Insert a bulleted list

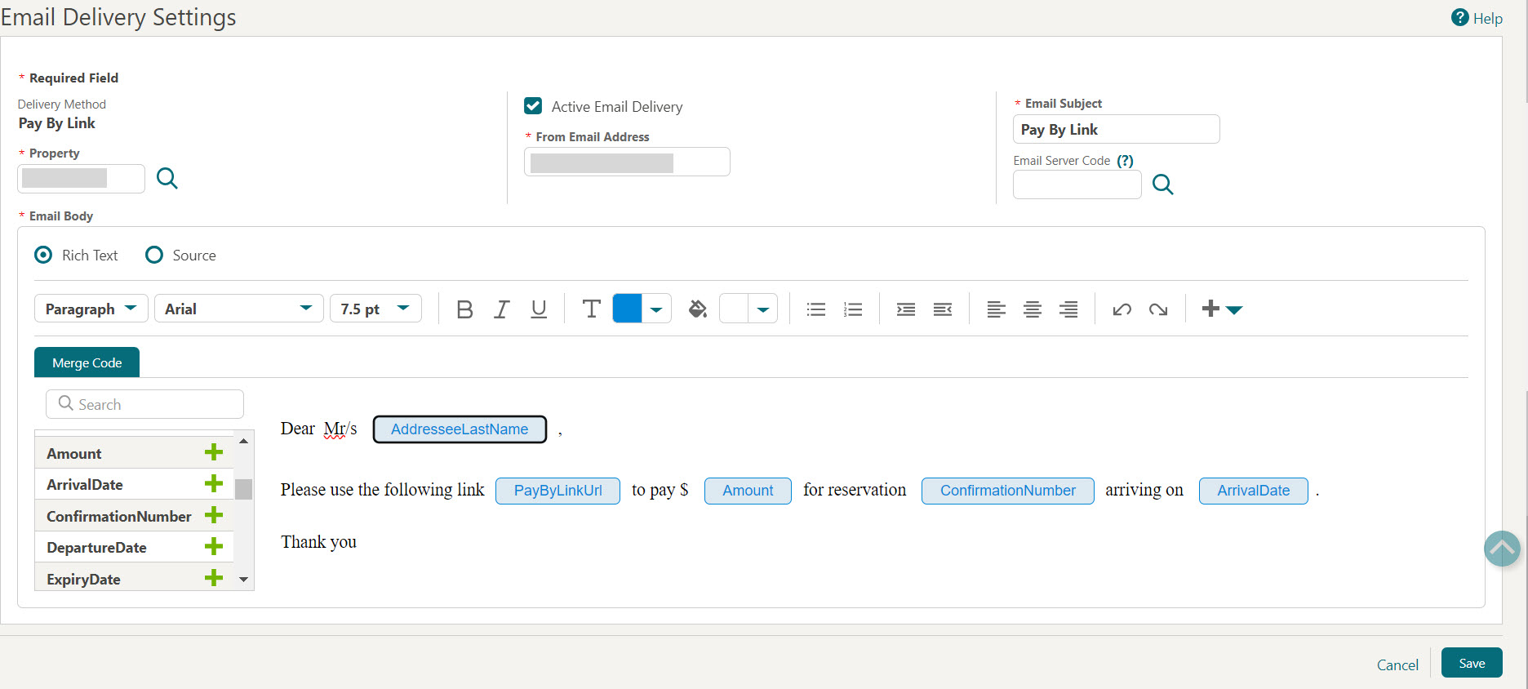(x=816, y=309)
